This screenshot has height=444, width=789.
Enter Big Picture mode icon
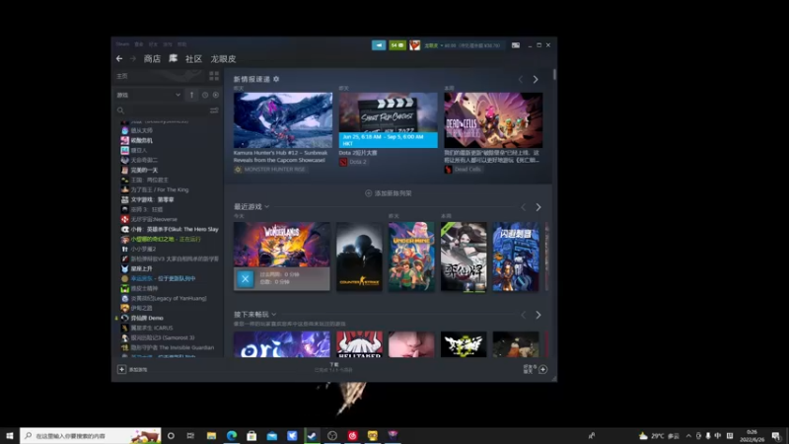coord(516,45)
